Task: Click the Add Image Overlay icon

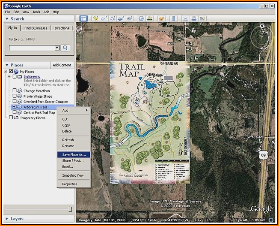Action: coord(121,18)
